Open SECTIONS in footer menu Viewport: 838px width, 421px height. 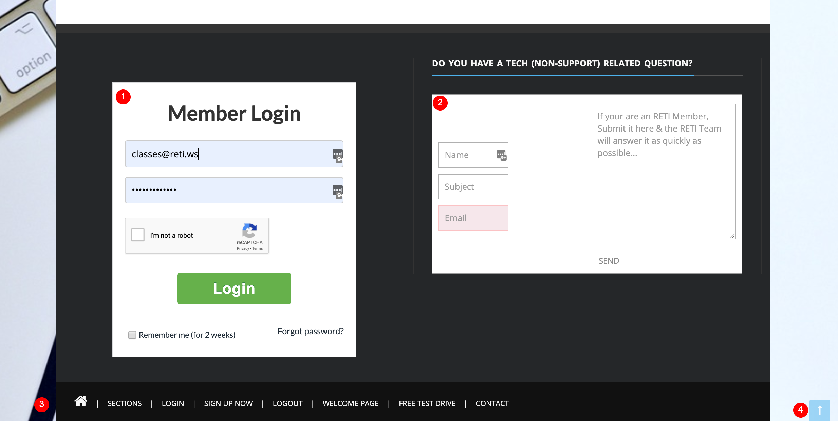click(x=125, y=403)
